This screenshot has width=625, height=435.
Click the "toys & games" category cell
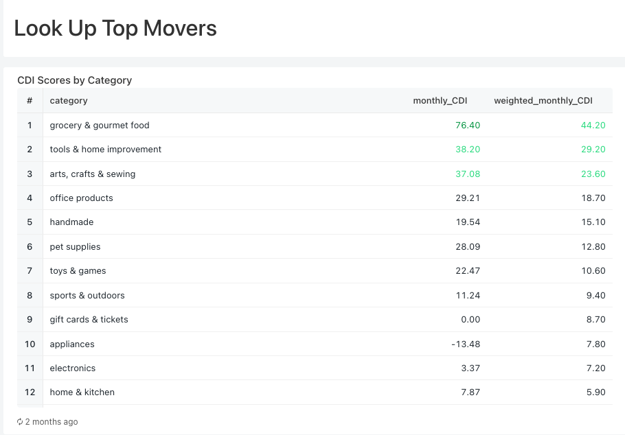tap(78, 271)
